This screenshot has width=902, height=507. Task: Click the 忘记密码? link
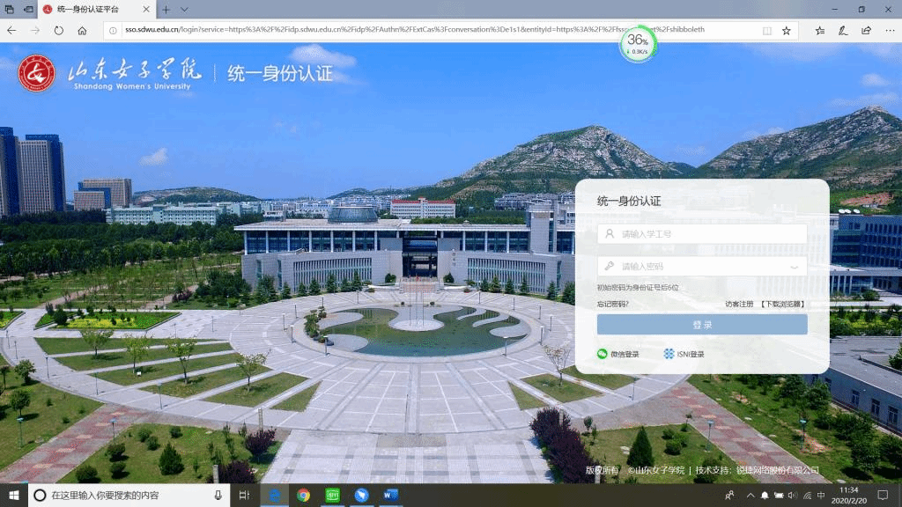[613, 304]
